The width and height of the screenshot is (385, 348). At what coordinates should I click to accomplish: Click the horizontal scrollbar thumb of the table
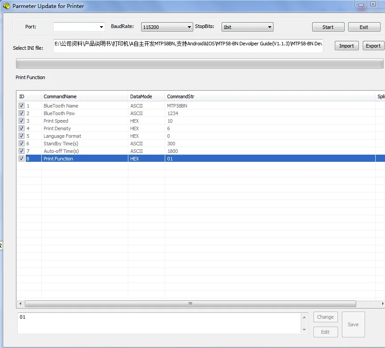(190, 304)
